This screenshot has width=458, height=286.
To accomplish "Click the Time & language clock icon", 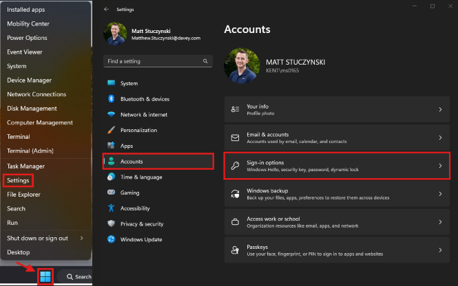I will pyautogui.click(x=112, y=177).
